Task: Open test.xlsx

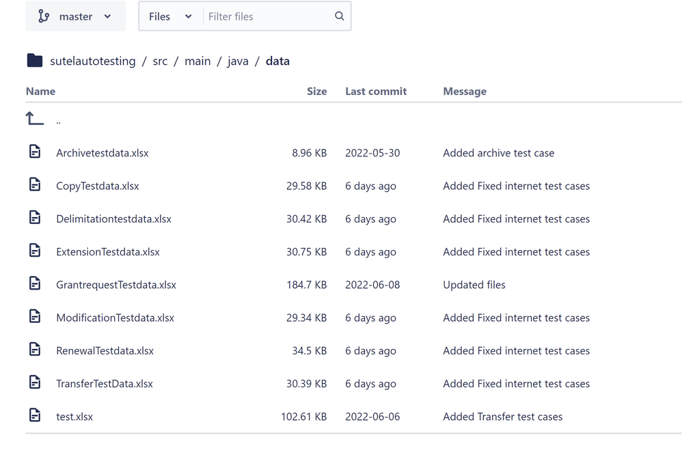Action: 74,417
